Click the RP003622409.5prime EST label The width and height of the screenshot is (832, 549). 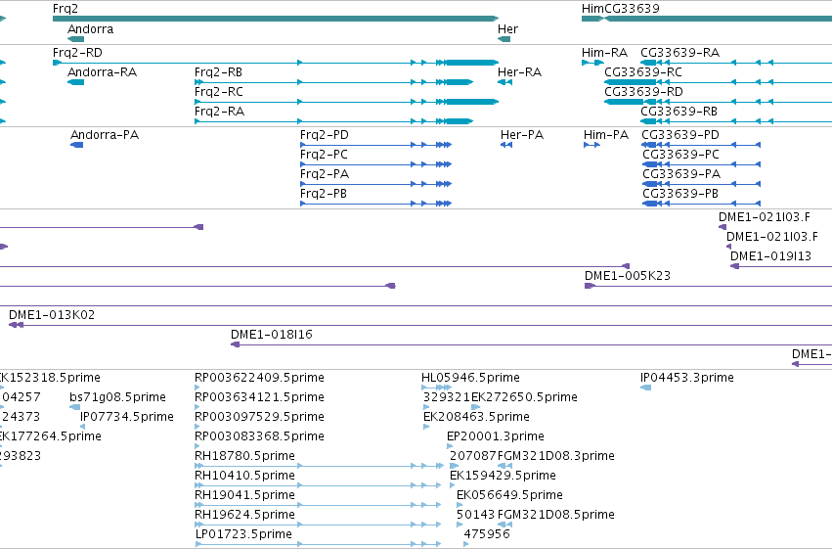pos(259,378)
